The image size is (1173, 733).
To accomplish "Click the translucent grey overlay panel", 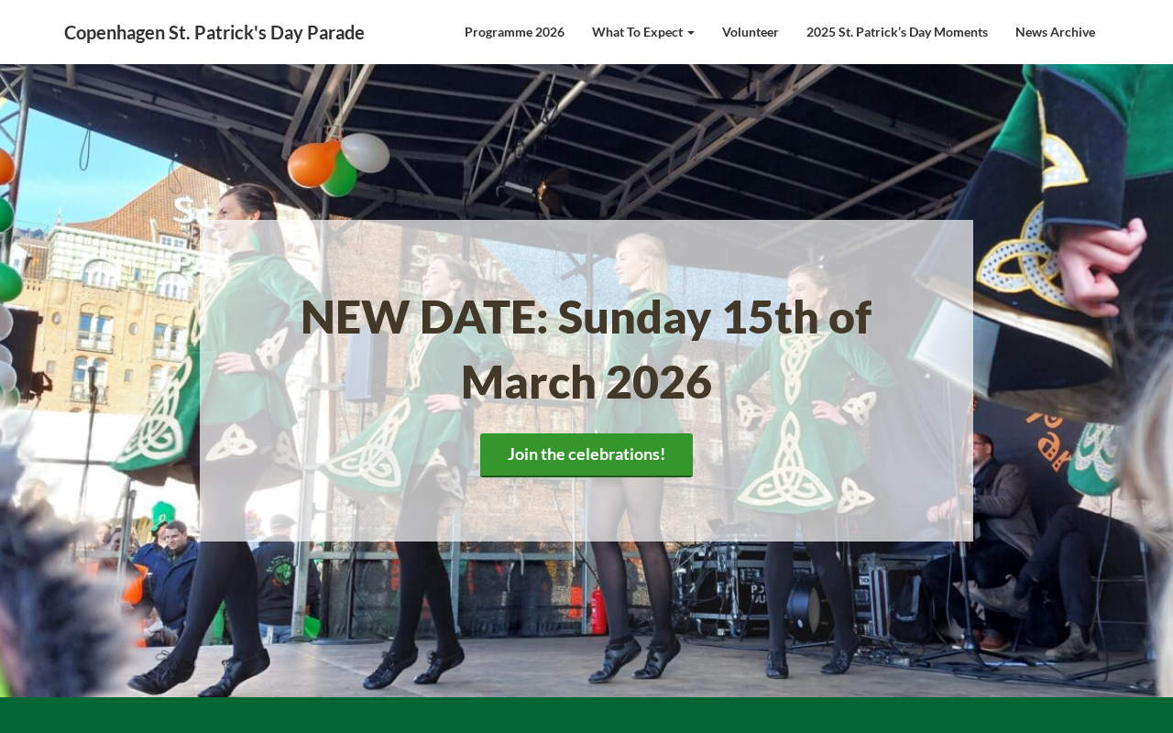I will tap(586, 380).
